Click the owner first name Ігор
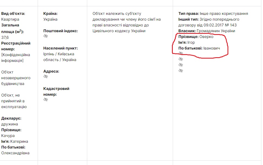The height and width of the screenshot is (165, 263). pos(191,43)
